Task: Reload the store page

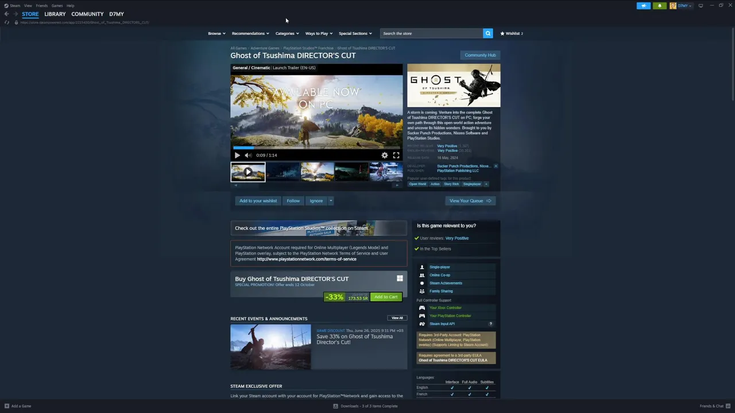Action: pyautogui.click(x=6, y=22)
